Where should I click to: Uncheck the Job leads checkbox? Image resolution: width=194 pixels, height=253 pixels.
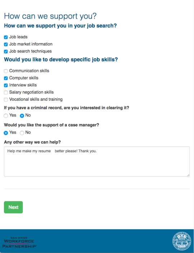(6, 37)
